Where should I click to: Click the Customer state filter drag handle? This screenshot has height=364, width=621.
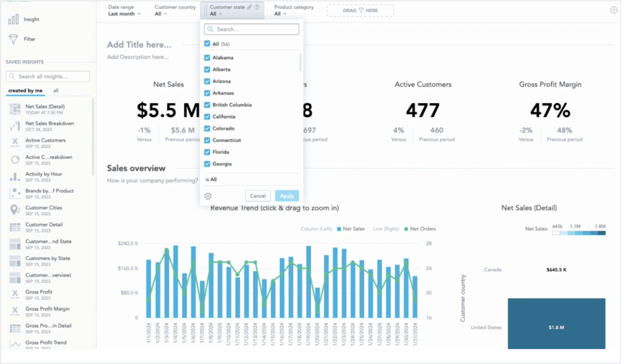[205, 11]
